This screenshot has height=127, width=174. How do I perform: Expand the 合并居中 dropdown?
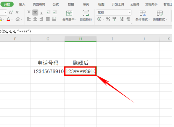pos(76,19)
